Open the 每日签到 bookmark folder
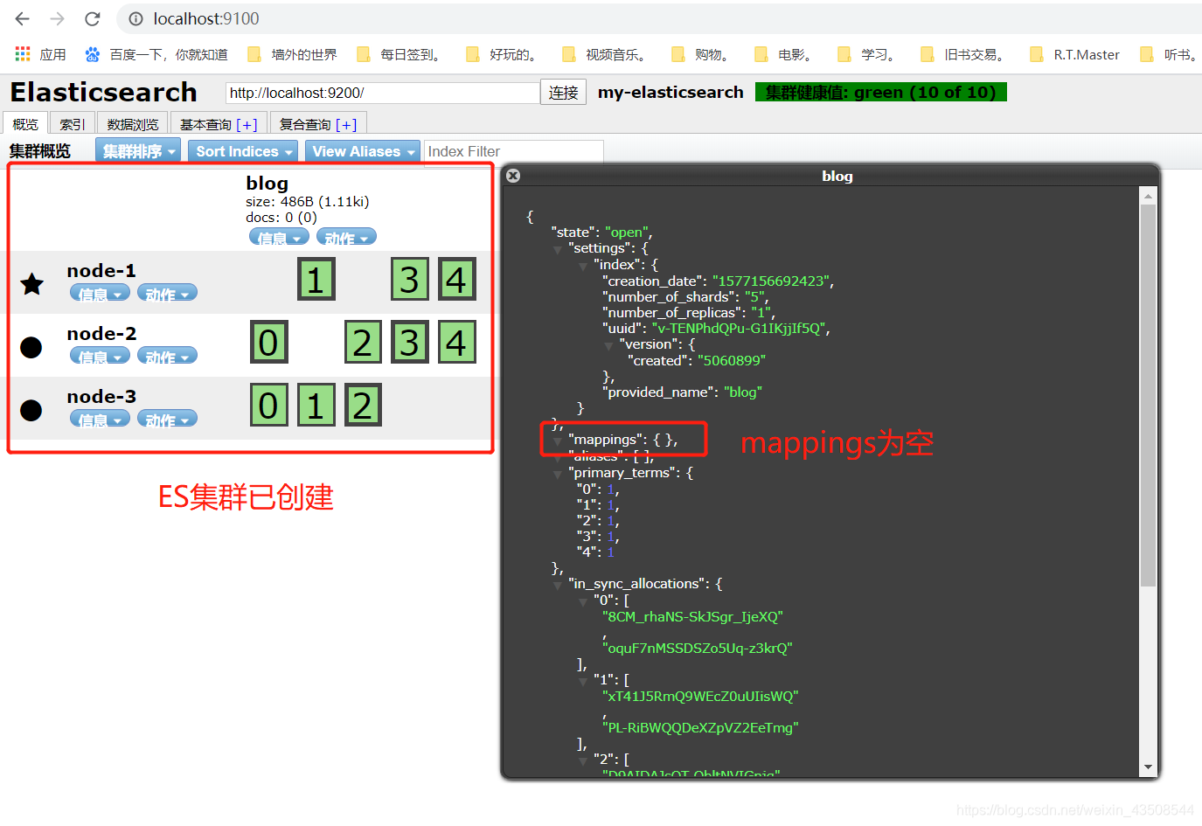The width and height of the screenshot is (1202, 826). click(x=401, y=54)
